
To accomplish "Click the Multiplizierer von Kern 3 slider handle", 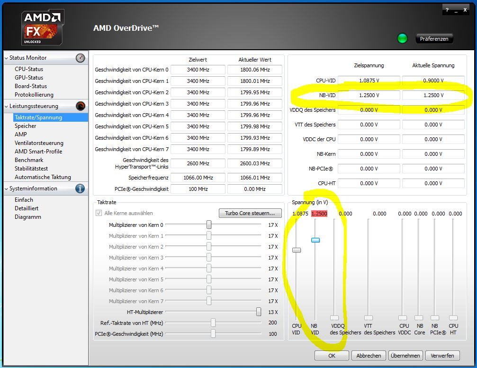I will 209,257.
